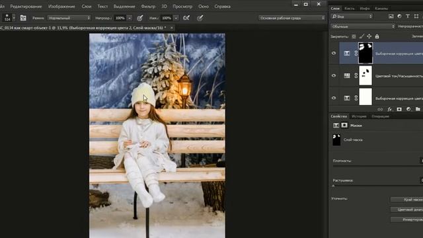Open the Выделение menu
This screenshot has height=238, width=423.
(124, 6)
